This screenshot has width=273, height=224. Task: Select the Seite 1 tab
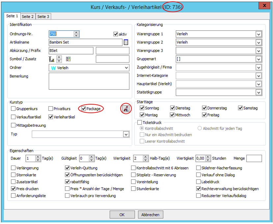(12, 16)
